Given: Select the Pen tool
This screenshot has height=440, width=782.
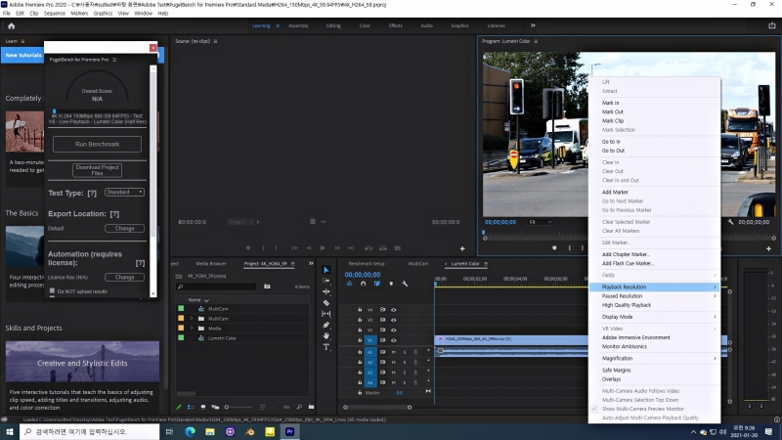Looking at the screenshot, I should point(326,325).
